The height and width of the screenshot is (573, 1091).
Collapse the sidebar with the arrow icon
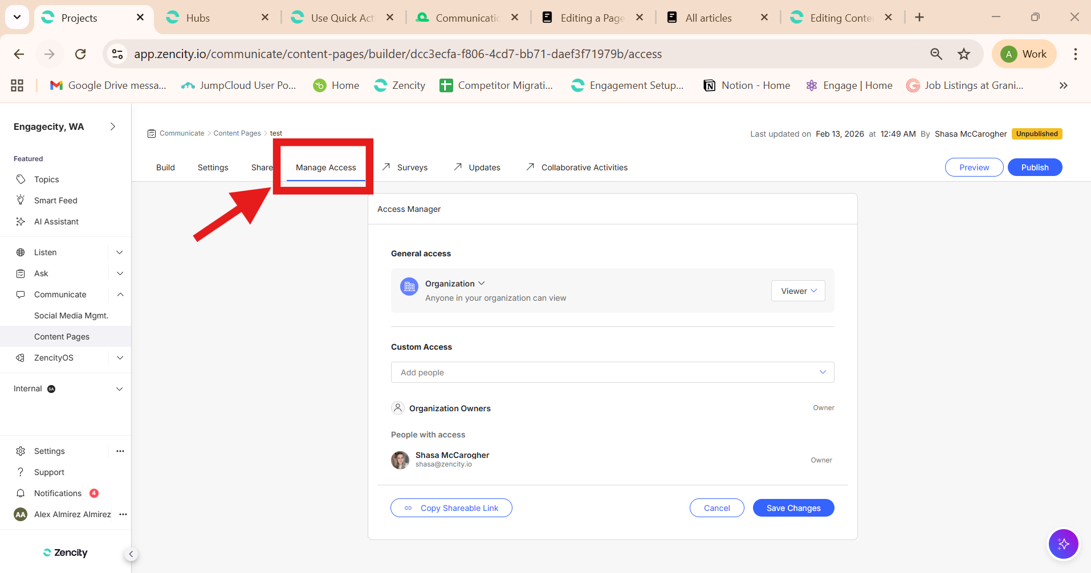[x=131, y=554]
